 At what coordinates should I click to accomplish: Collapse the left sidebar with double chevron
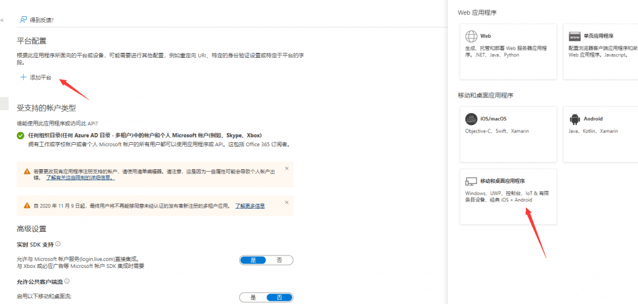pyautogui.click(x=2, y=20)
